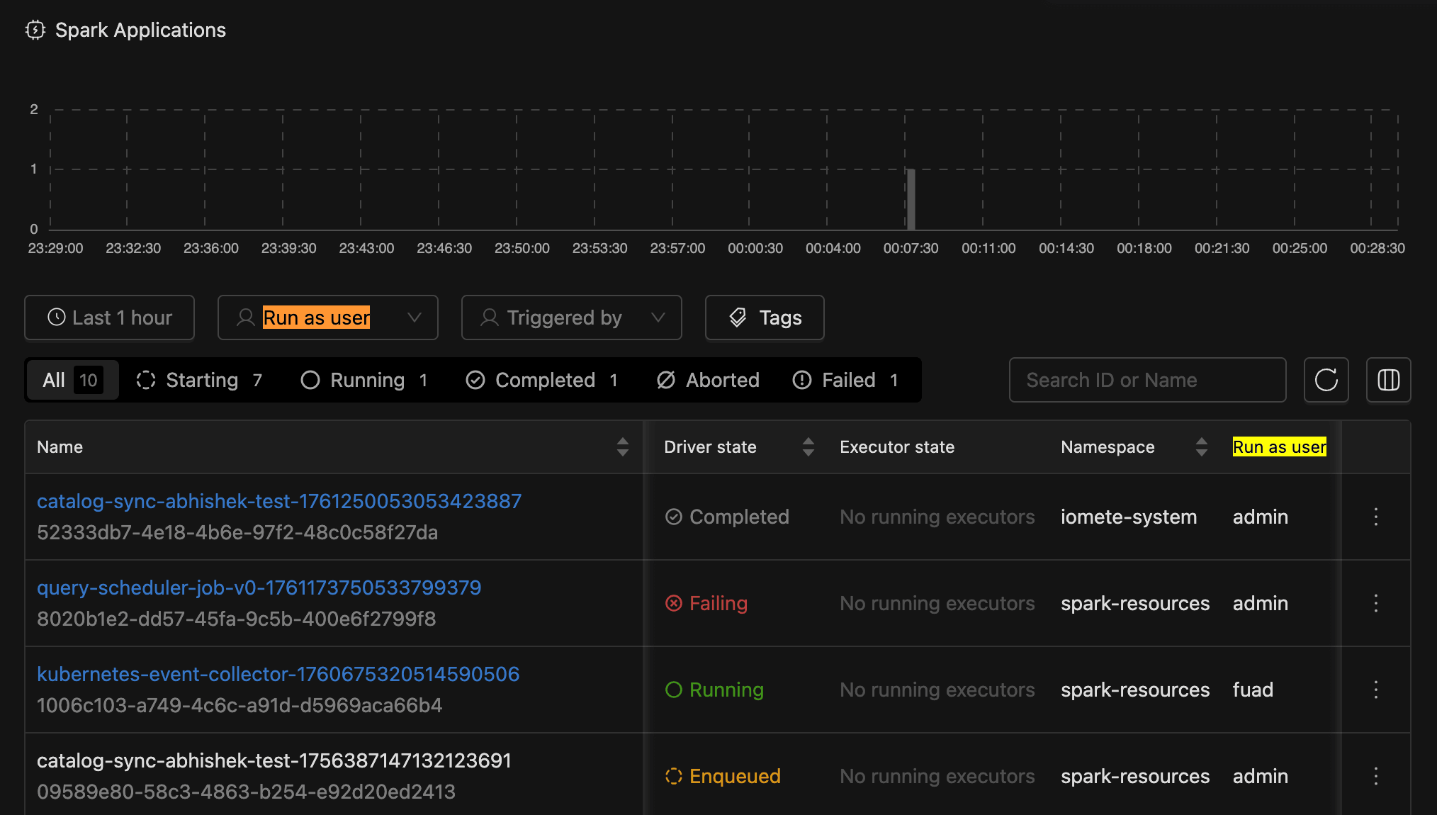Click the orange Enqueued state icon
The image size is (1437, 815).
pos(673,776)
